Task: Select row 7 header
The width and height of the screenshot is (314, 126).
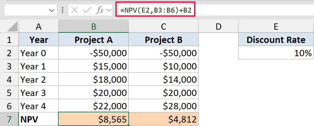Action: click(x=9, y=119)
